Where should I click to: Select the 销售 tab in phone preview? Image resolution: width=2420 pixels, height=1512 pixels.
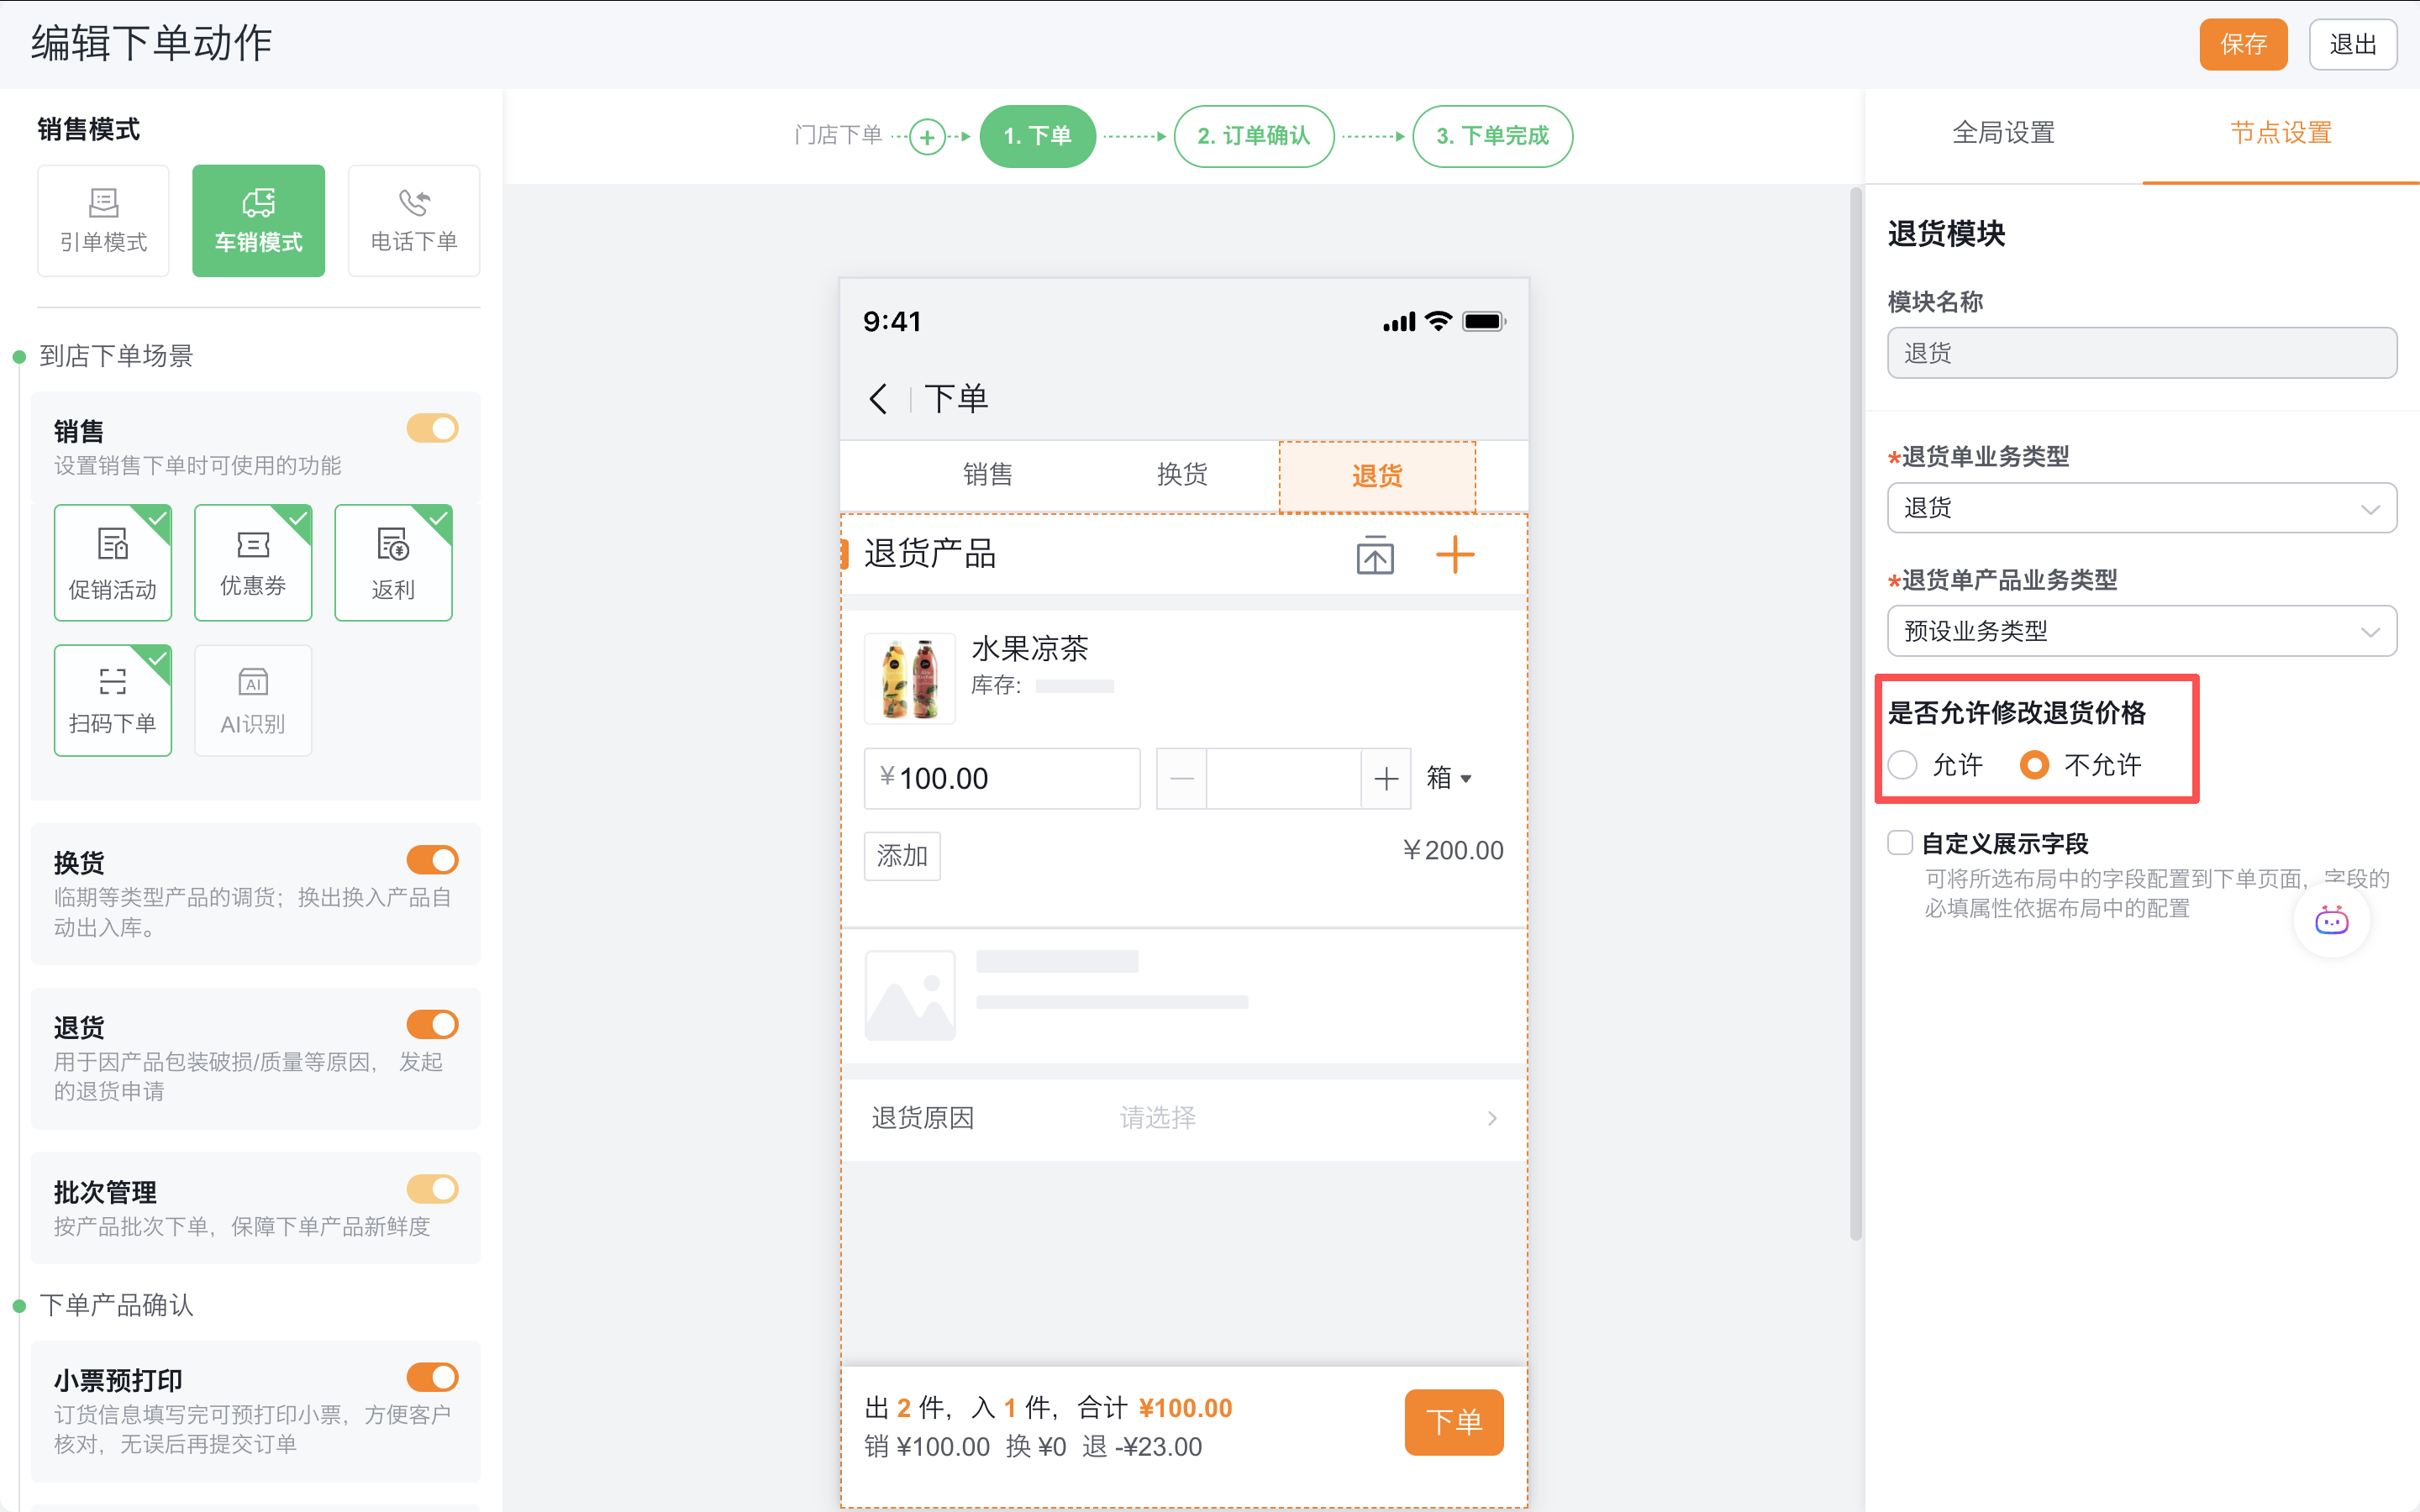point(988,475)
